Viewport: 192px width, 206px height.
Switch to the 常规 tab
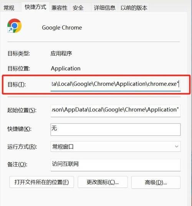(9, 8)
